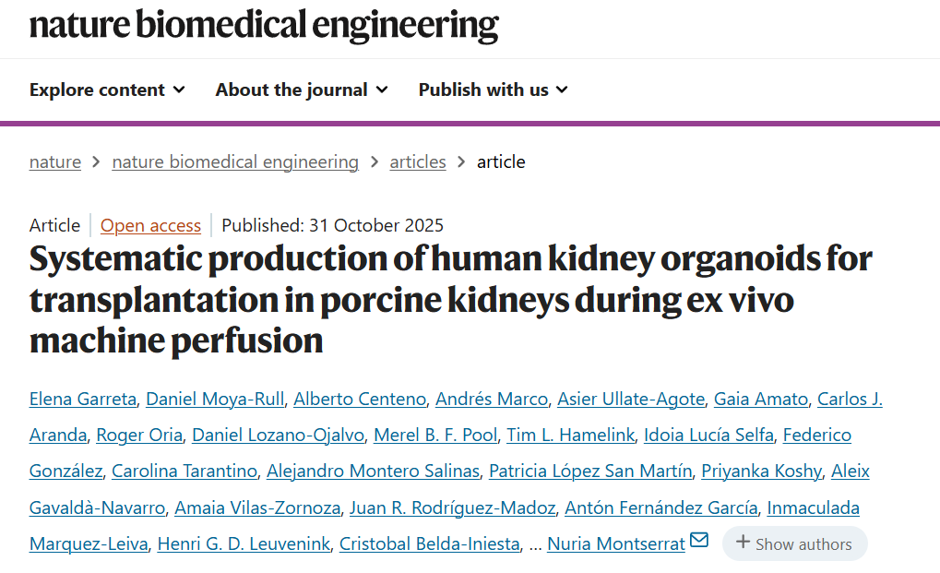Image resolution: width=940 pixels, height=573 pixels.
Task: Click the nature biomedical engineering logo
Action: click(x=264, y=25)
